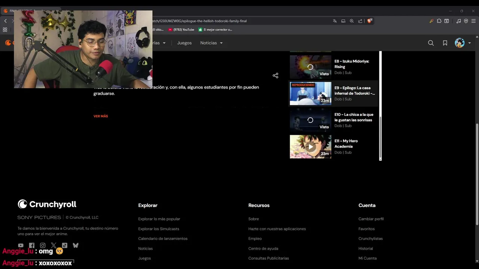The image size is (479, 269).
Task: Open Crunchyroll search
Action: (x=431, y=43)
